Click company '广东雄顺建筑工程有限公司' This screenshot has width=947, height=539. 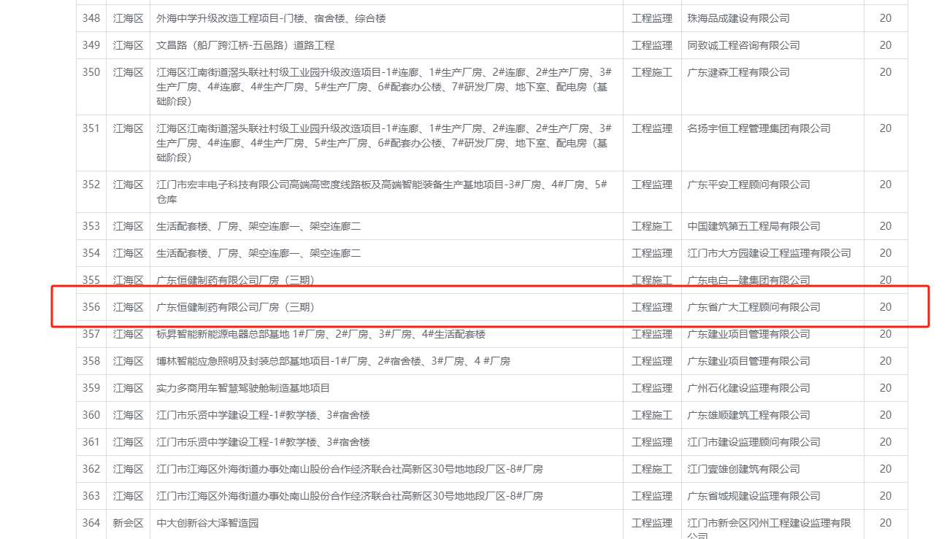pyautogui.click(x=748, y=415)
